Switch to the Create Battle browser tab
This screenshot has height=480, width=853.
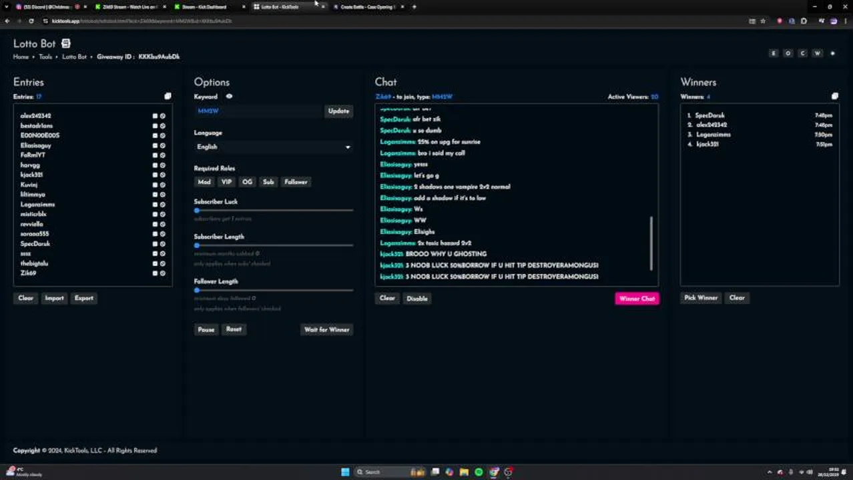tap(367, 7)
